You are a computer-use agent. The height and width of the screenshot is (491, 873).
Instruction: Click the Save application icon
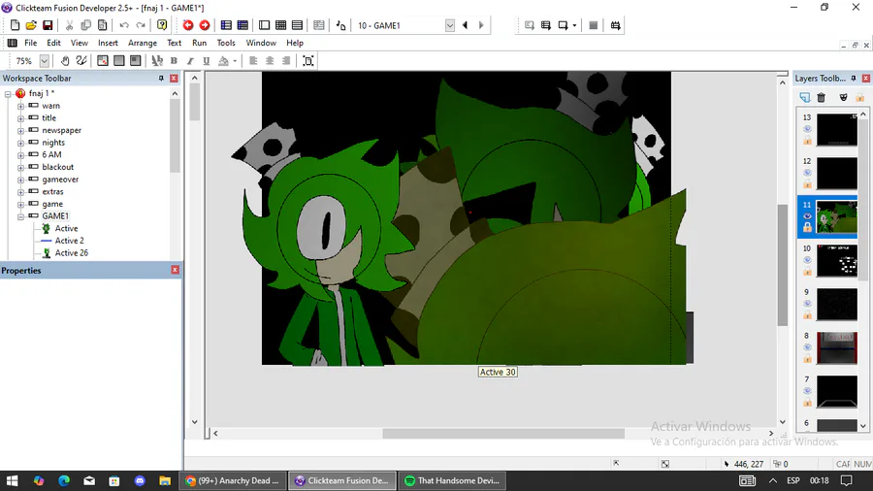click(47, 25)
